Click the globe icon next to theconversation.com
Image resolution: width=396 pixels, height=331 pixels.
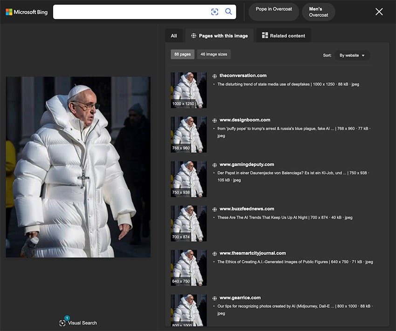(213, 75)
